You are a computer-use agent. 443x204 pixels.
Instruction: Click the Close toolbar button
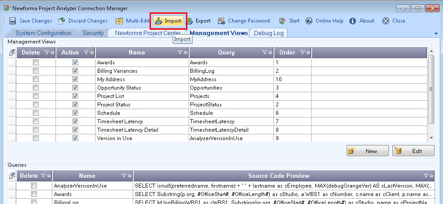(394, 21)
